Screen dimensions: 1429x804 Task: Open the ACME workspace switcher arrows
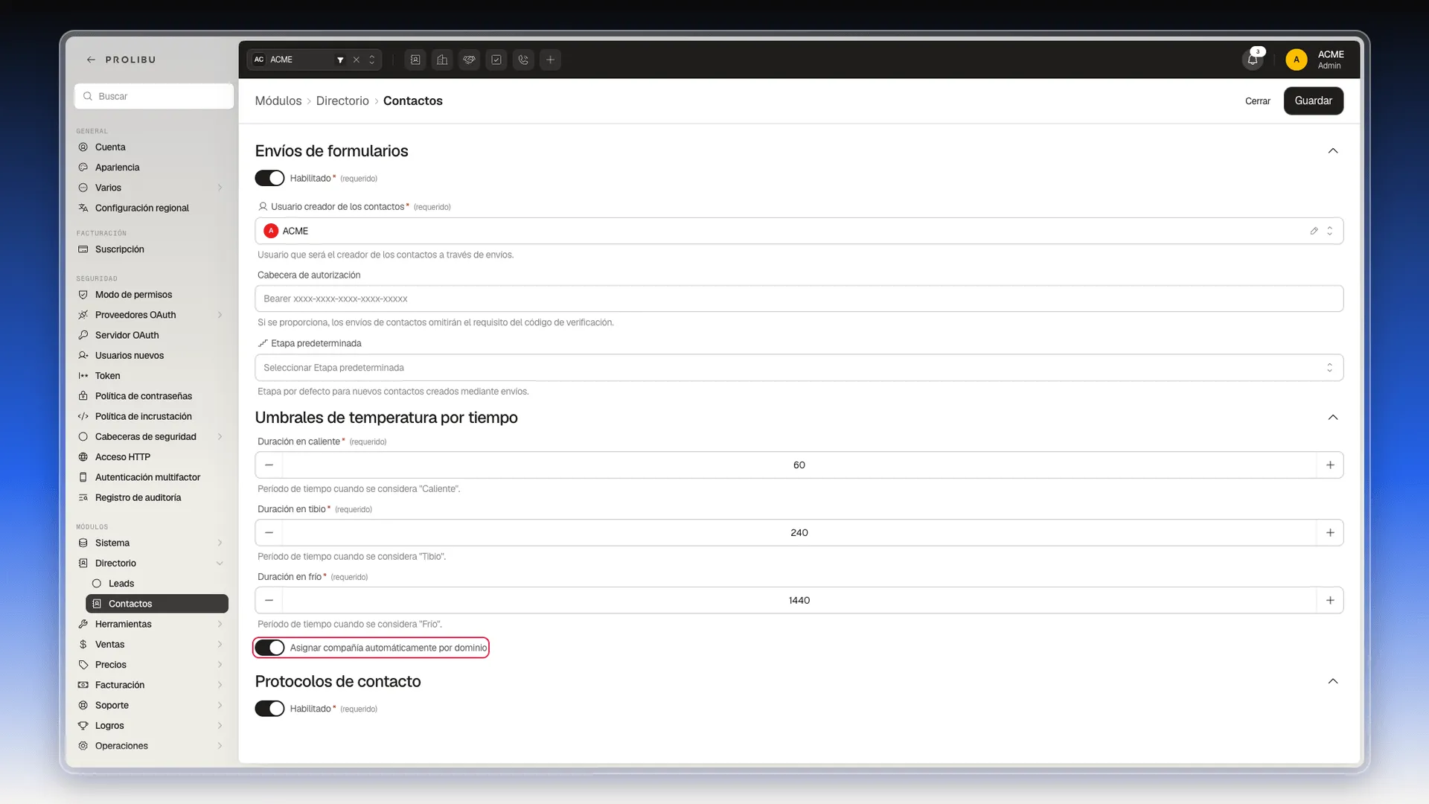372,60
